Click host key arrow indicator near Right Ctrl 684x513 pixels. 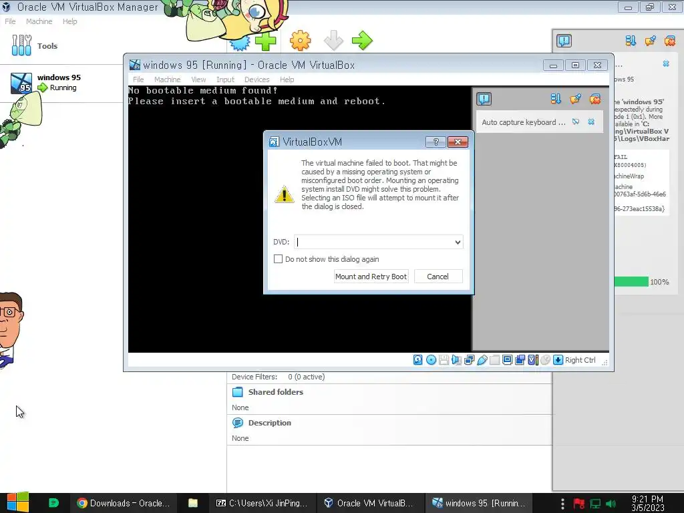[558, 360]
